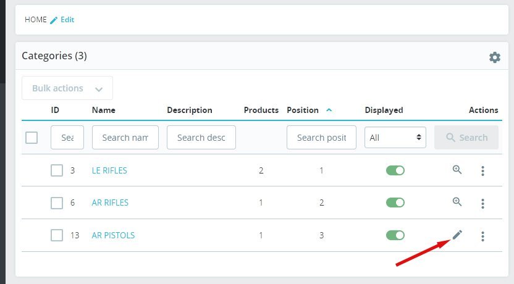Click the view magnifier icon for AR RIFLES
Screen dimensions: 514x284
(457, 202)
